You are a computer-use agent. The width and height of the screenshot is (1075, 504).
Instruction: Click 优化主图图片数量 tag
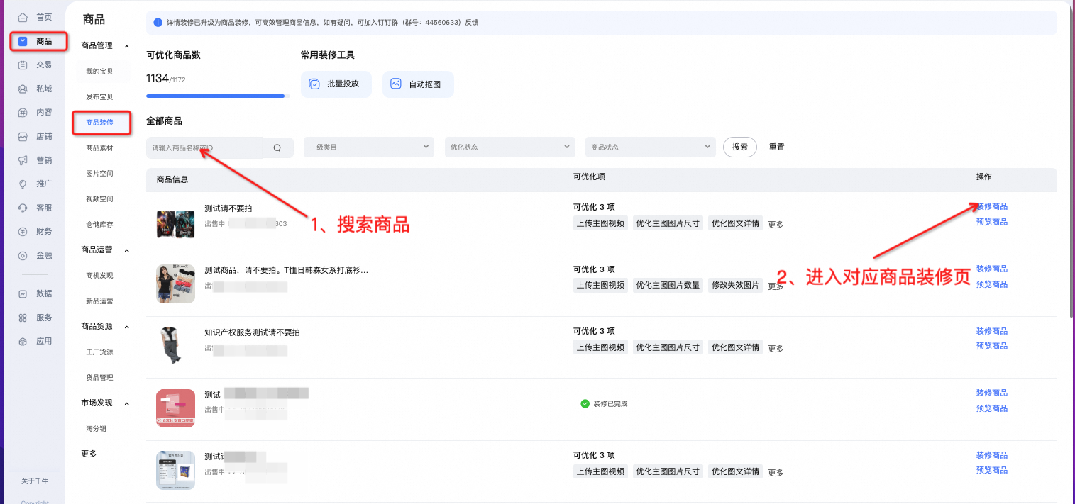point(668,285)
